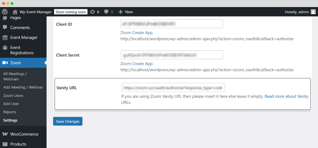Click the yellow minimize window button
Screen dimensions: 318x148
[x=8, y=4]
